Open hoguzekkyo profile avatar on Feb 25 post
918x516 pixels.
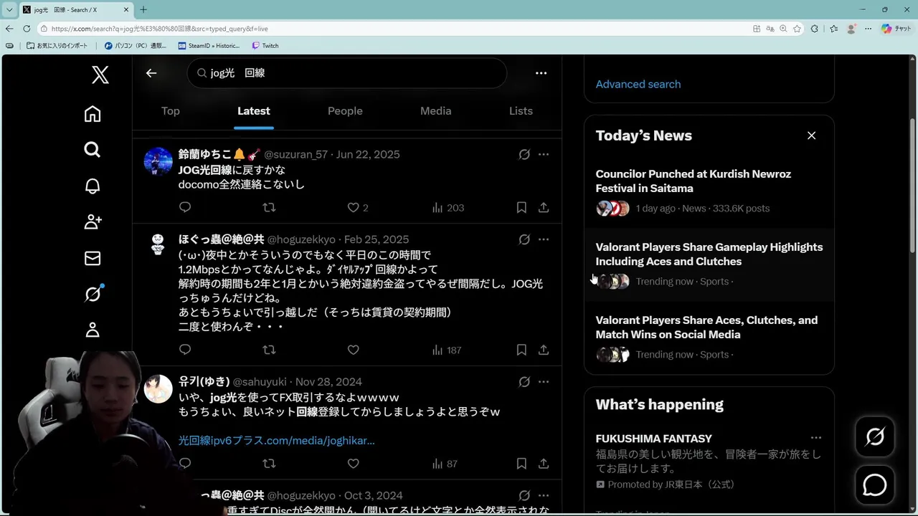point(158,244)
